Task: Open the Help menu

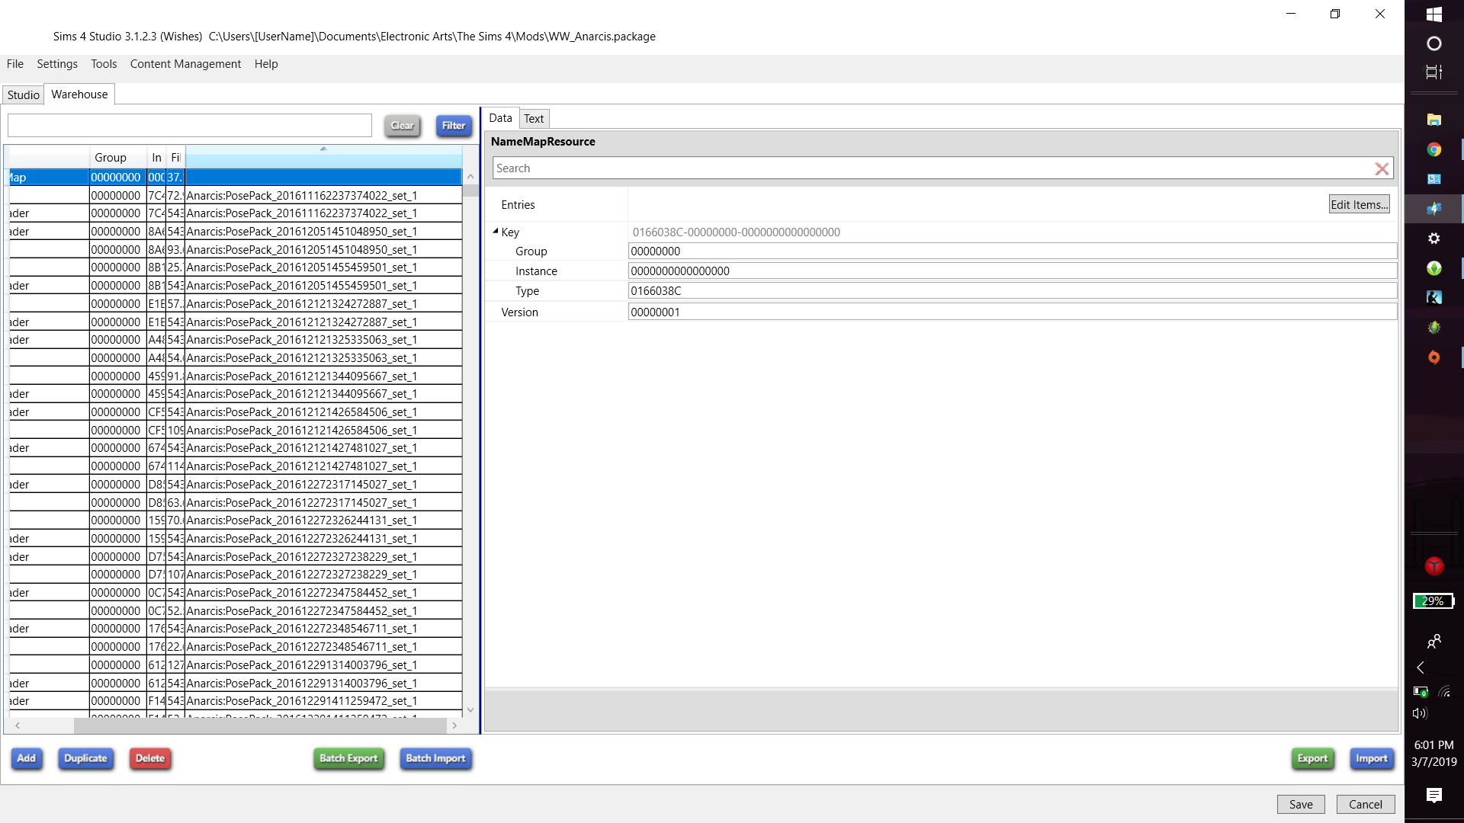Action: (266, 64)
